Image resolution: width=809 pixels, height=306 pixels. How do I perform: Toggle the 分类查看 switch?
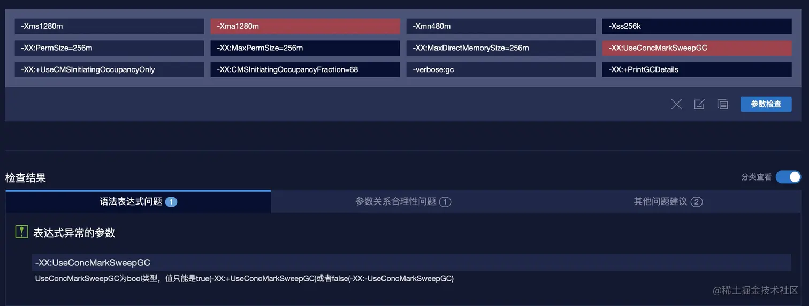788,177
